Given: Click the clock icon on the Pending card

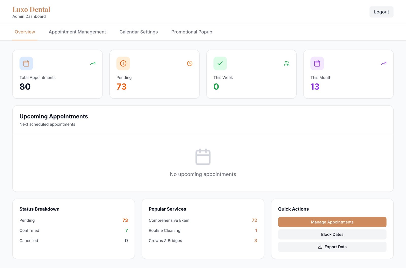Looking at the screenshot, I should [190, 63].
